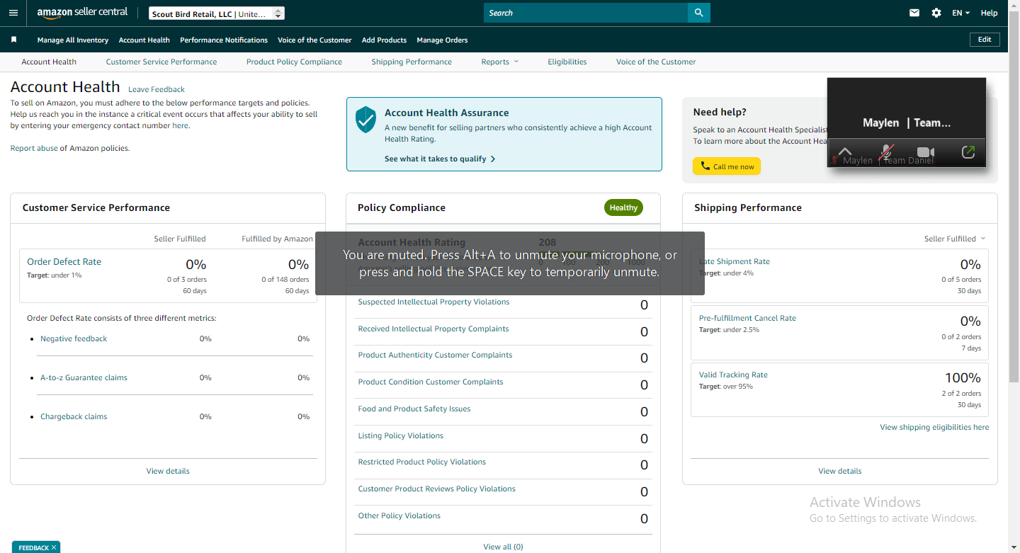Expand See what it takes to qualify
Image resolution: width=1020 pixels, height=553 pixels.
tap(440, 159)
